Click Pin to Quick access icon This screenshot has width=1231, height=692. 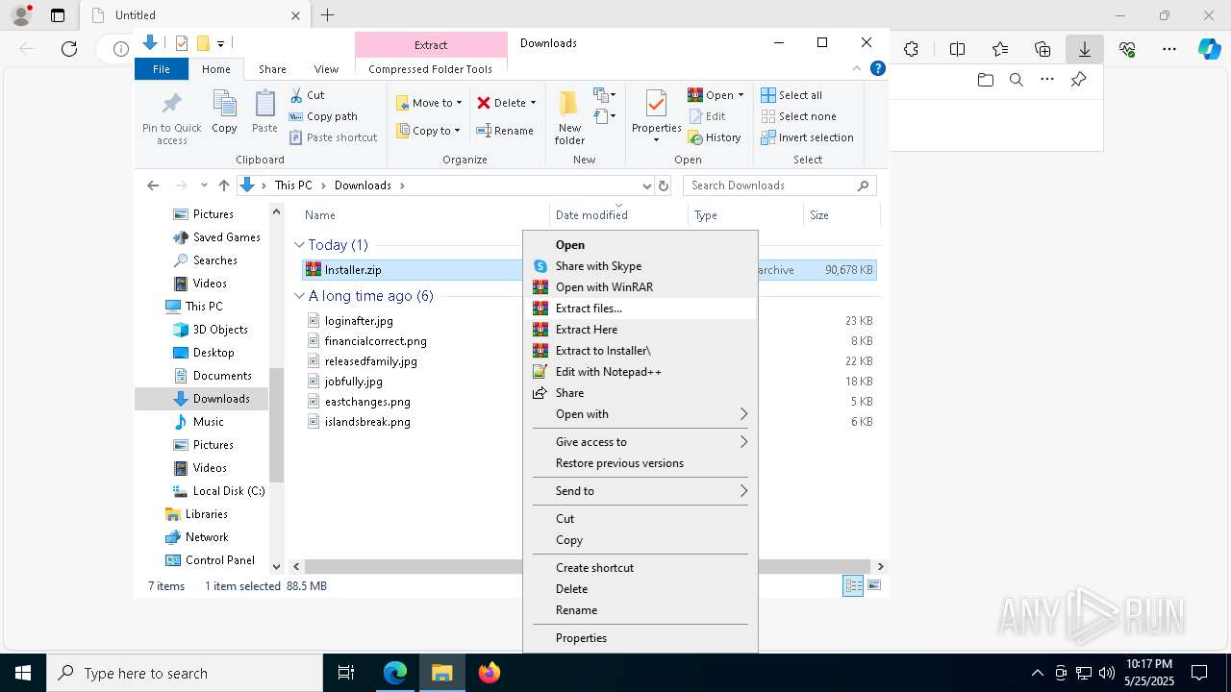point(172,117)
